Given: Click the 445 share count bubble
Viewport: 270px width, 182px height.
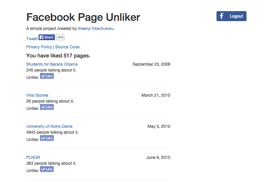Looking at the screenshot, I should 61,37.
